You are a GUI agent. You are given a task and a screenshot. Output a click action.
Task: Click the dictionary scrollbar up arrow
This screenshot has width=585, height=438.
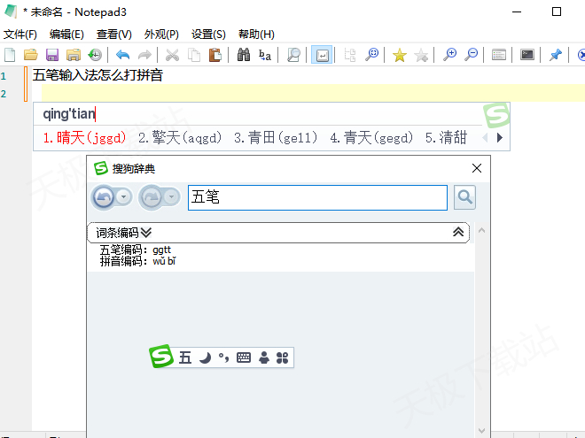click(x=481, y=231)
